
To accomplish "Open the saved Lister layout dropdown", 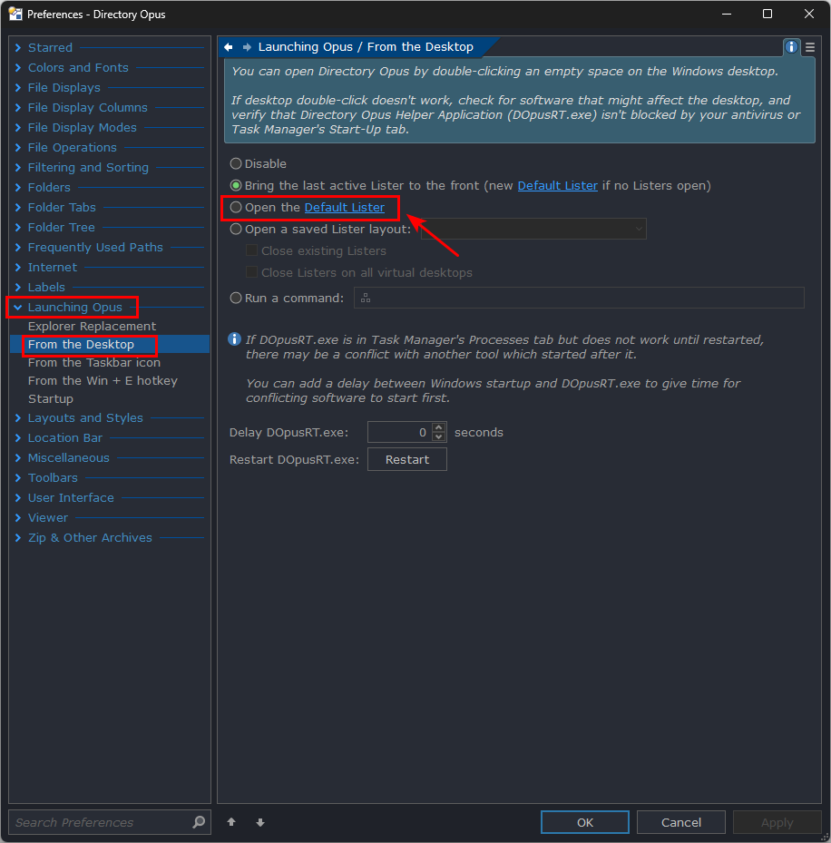I will 533,229.
